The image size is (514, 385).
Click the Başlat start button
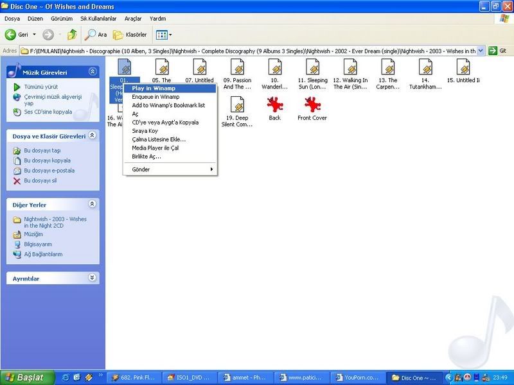tap(27, 378)
